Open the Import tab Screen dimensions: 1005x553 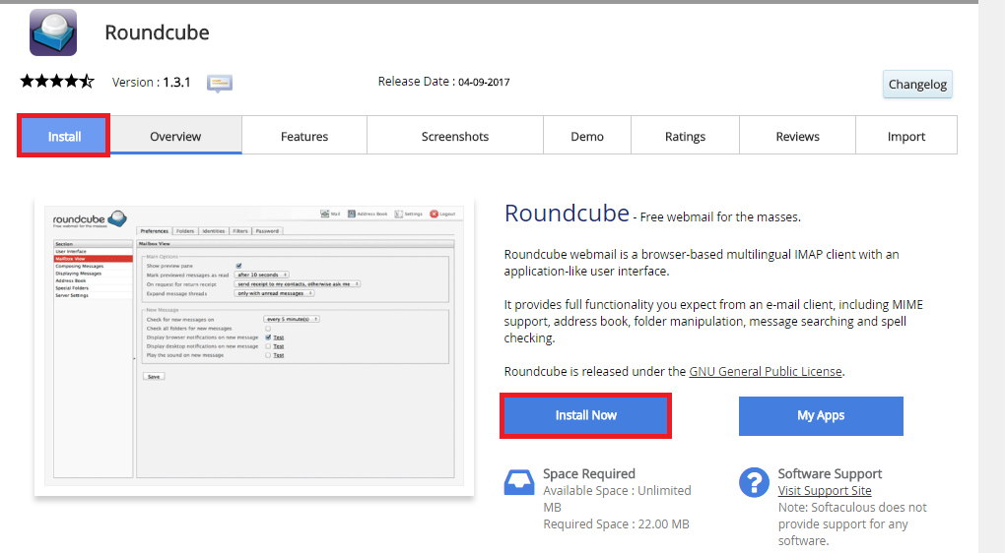(x=905, y=136)
